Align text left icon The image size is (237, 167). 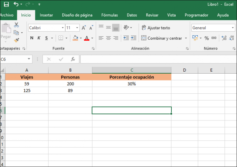[x=101, y=38]
